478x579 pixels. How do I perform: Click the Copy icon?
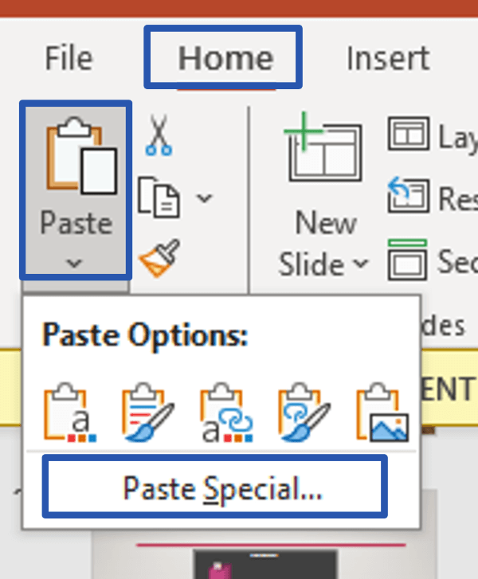159,198
